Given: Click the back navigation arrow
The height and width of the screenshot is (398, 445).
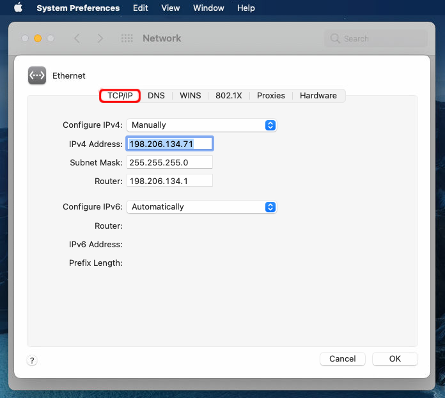Looking at the screenshot, I should (77, 38).
